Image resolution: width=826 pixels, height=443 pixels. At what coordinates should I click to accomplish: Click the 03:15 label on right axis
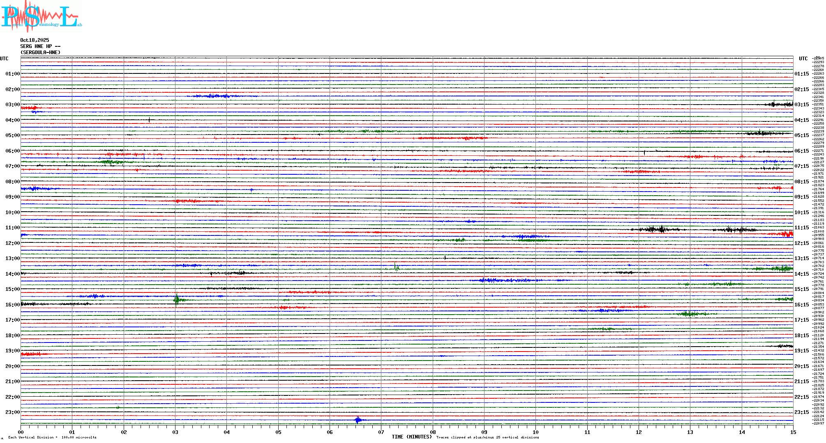point(801,105)
